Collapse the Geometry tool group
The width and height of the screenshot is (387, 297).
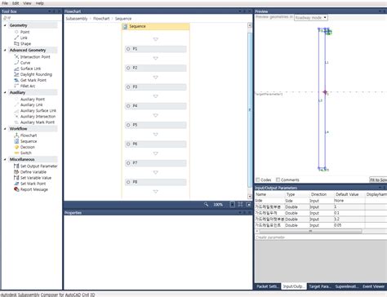tap(5, 25)
